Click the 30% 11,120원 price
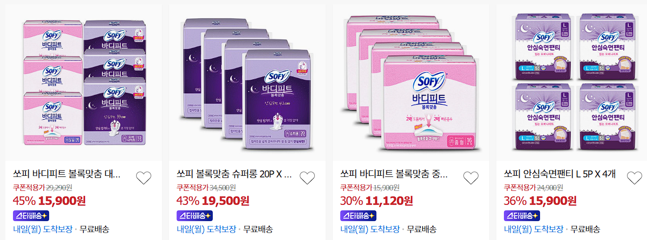This screenshot has width=647, height=240. tap(376, 201)
